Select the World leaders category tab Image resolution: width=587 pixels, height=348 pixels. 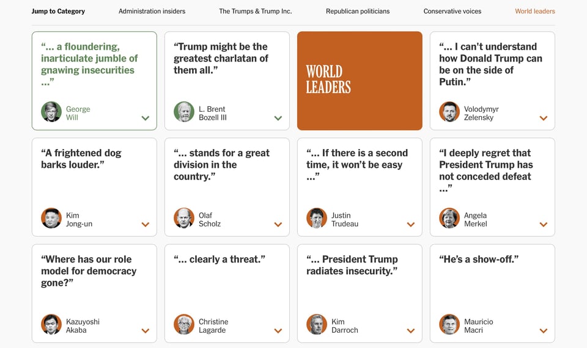pos(535,11)
